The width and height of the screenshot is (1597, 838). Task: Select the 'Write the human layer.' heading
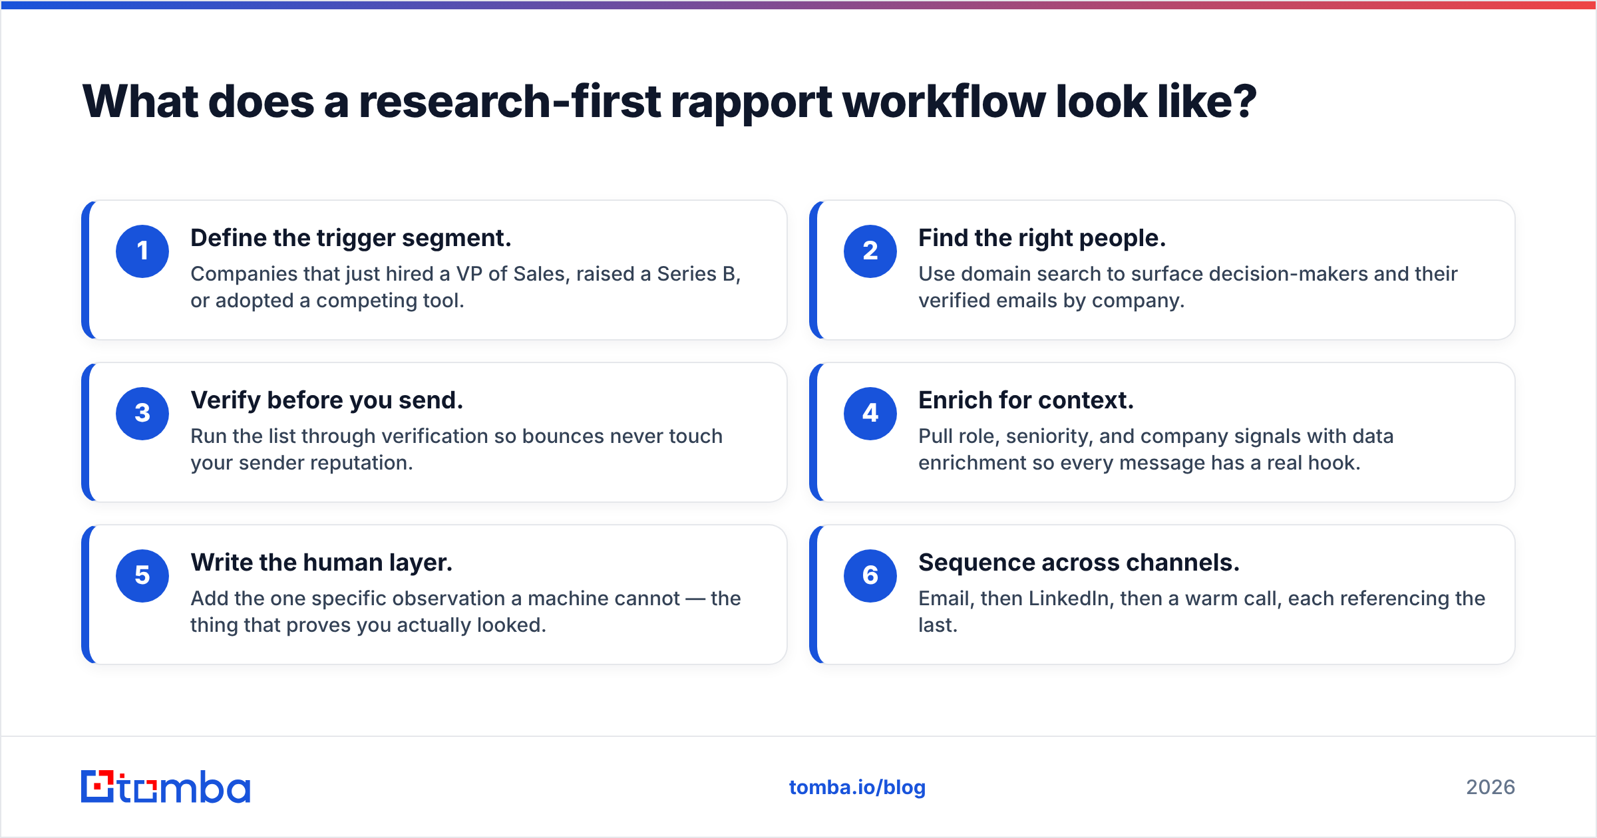321,563
